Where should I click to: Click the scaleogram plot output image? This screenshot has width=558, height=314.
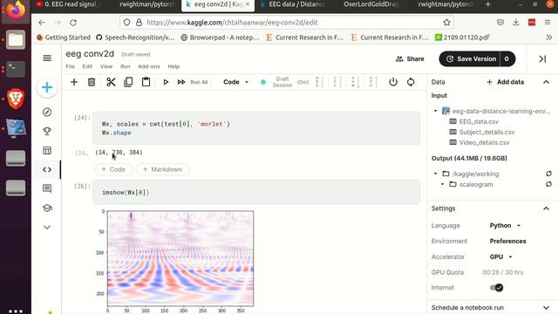coord(180,258)
